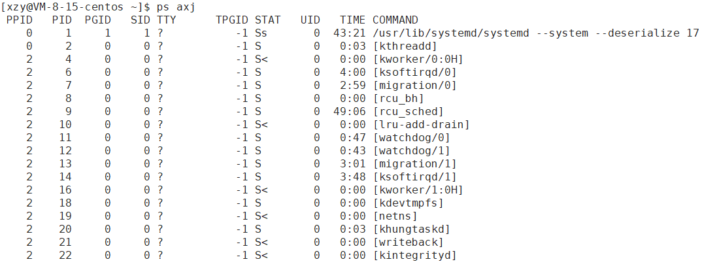The width and height of the screenshot is (719, 268).
Task: Select the [ksoftirqd/0] process name
Action: (x=414, y=72)
